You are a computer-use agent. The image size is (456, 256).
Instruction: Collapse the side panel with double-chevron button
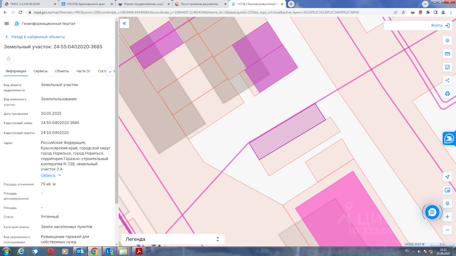click(124, 23)
